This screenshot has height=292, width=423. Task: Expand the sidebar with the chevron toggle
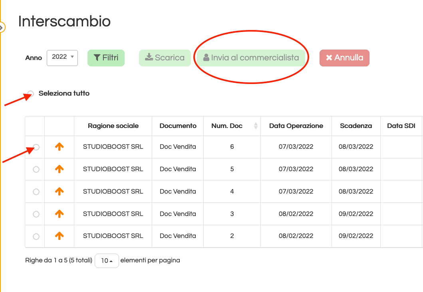click(1, 27)
